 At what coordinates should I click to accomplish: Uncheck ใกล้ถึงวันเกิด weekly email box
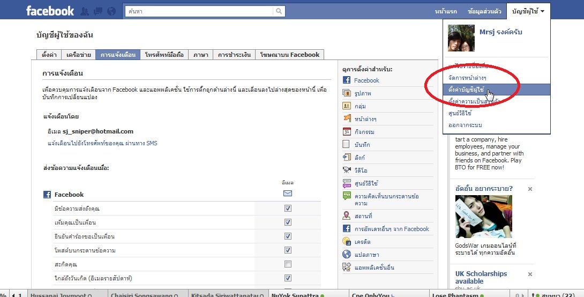pos(288,278)
